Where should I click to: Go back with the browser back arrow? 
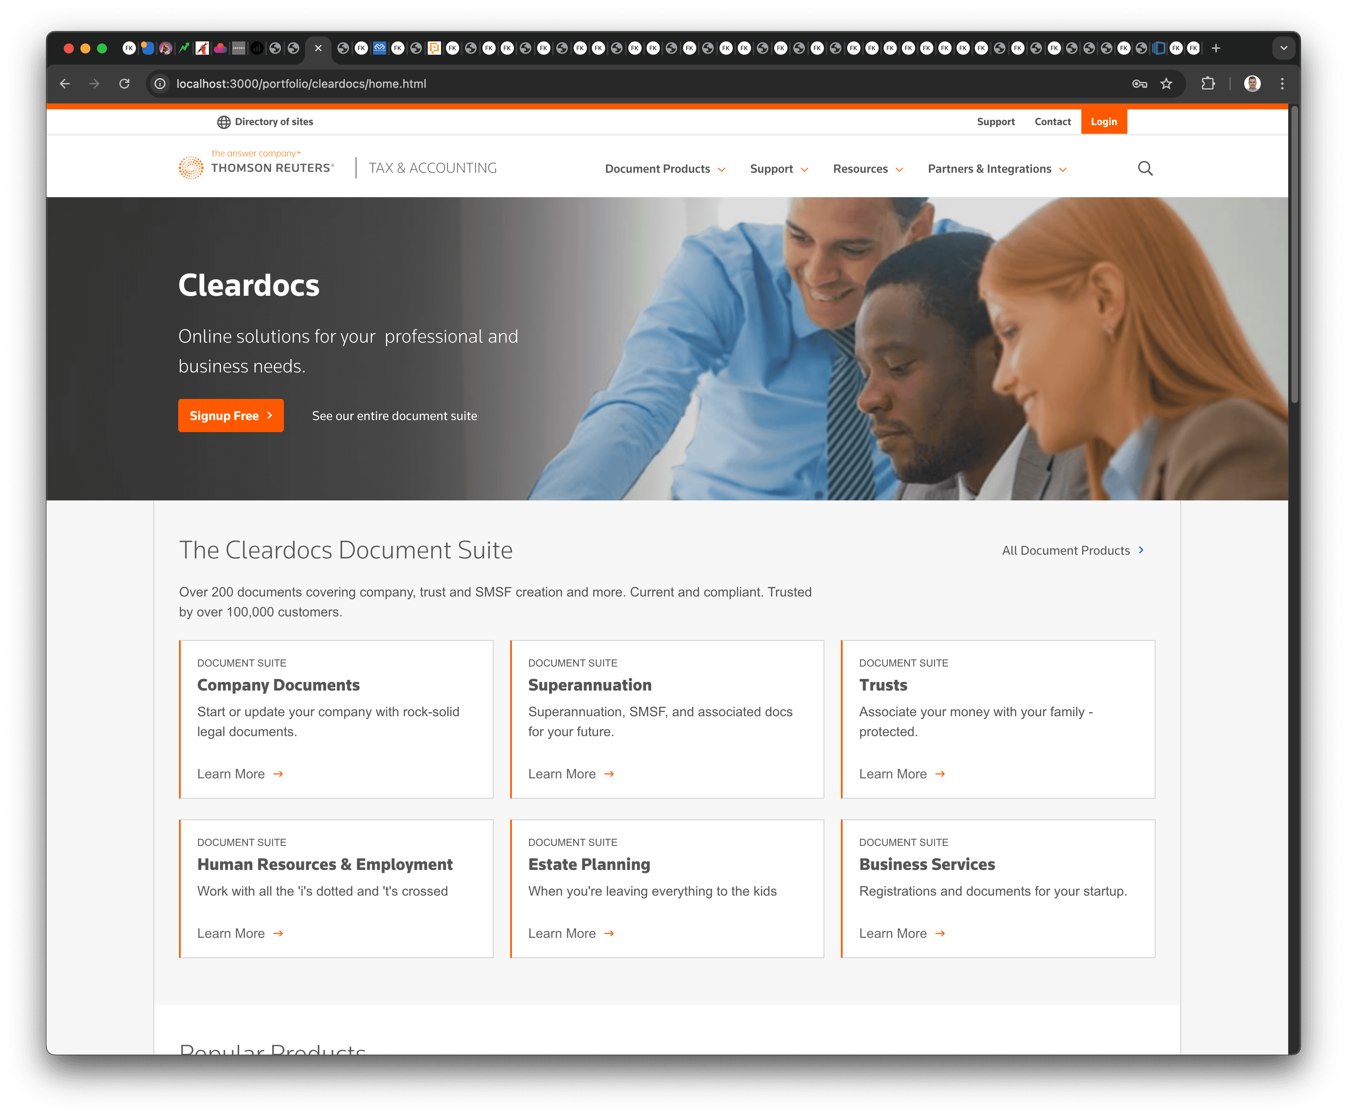coord(65,83)
